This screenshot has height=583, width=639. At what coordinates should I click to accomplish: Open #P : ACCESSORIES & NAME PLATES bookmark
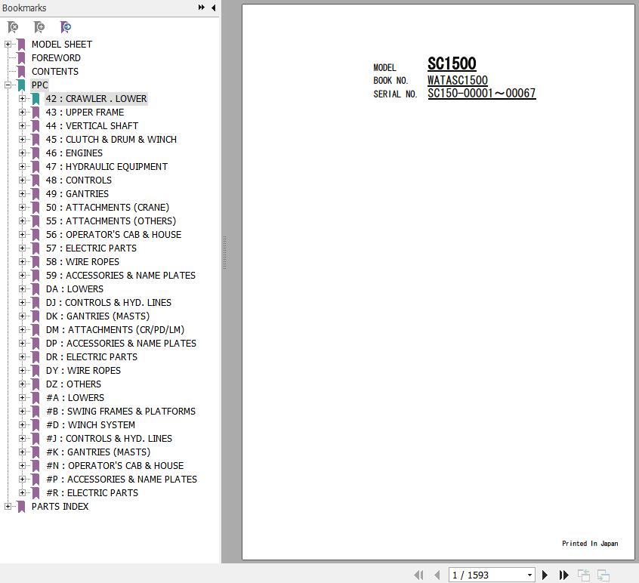[122, 479]
